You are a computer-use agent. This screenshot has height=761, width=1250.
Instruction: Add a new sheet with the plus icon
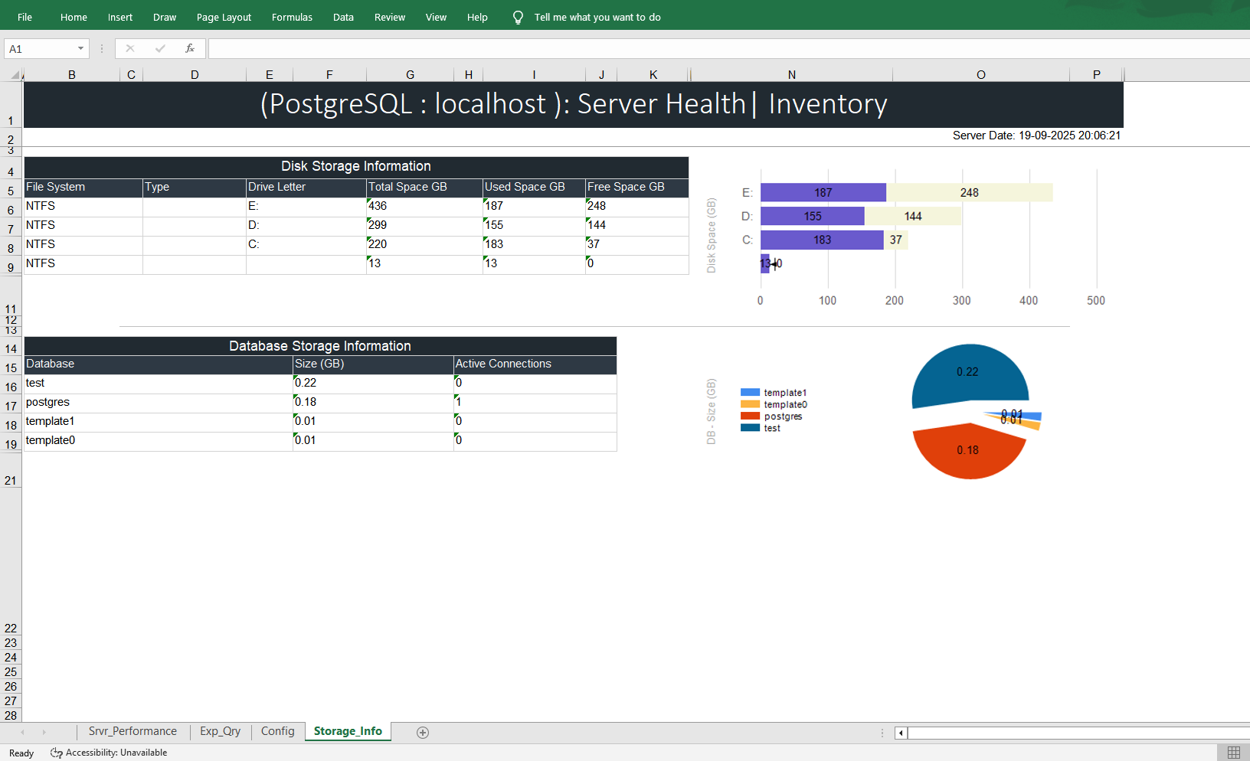point(422,733)
